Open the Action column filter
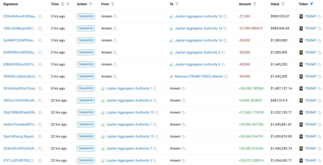 coord(91,4)
